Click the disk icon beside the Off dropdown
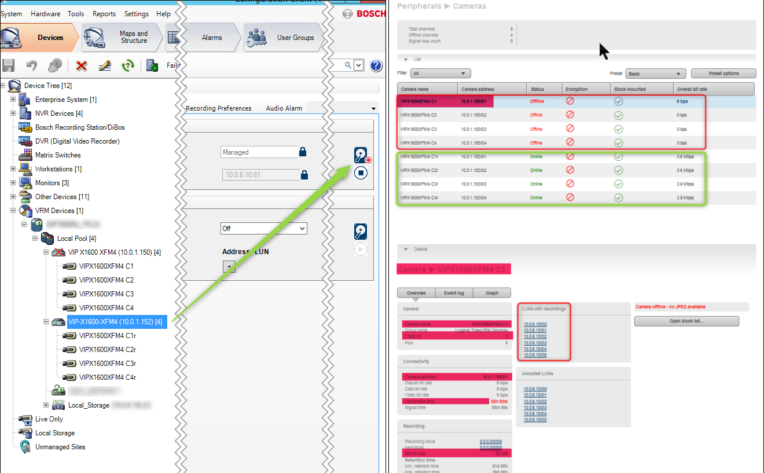Screen dimensions: 764x473 coord(361,232)
